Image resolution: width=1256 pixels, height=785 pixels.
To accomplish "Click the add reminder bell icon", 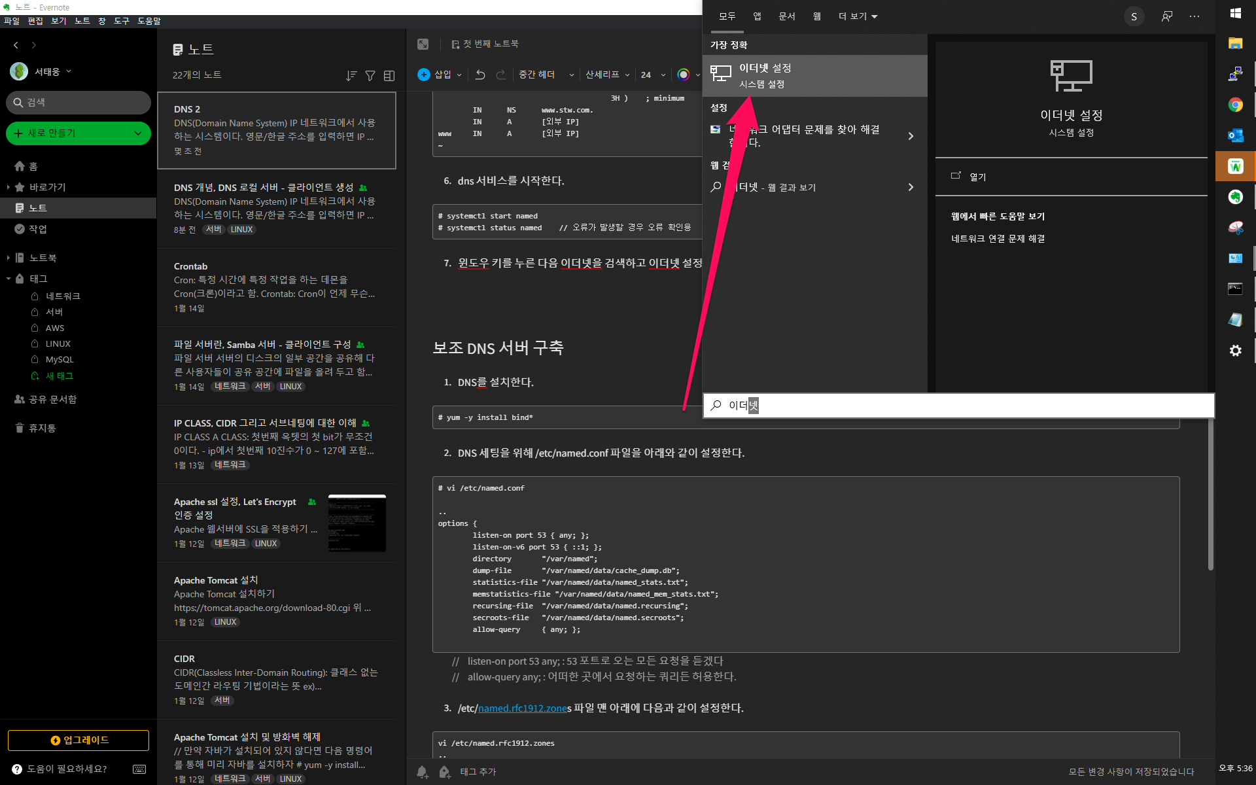I will coord(423,772).
